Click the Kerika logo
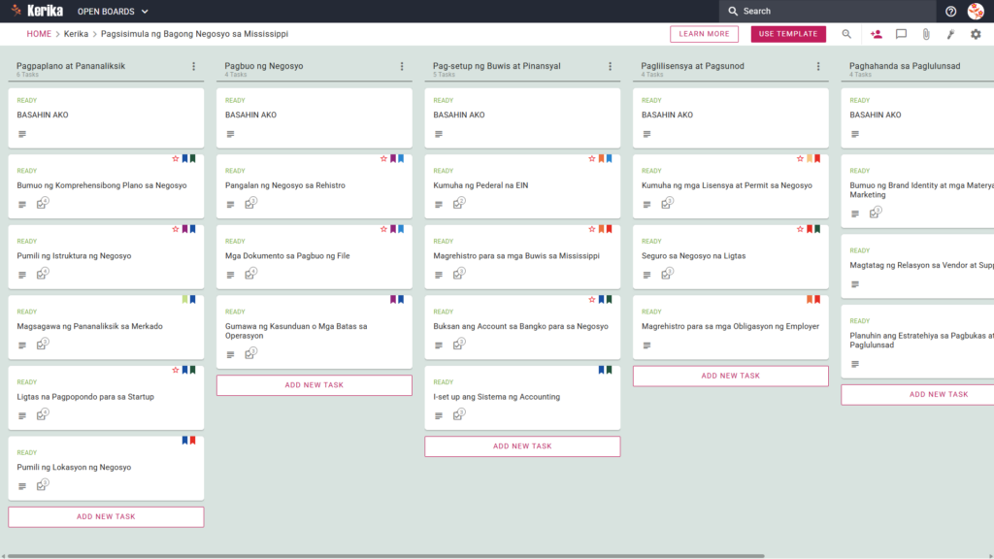 pyautogui.click(x=38, y=11)
